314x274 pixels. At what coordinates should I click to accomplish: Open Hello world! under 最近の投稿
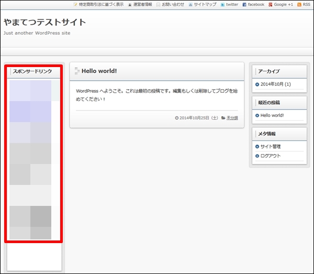(272, 115)
